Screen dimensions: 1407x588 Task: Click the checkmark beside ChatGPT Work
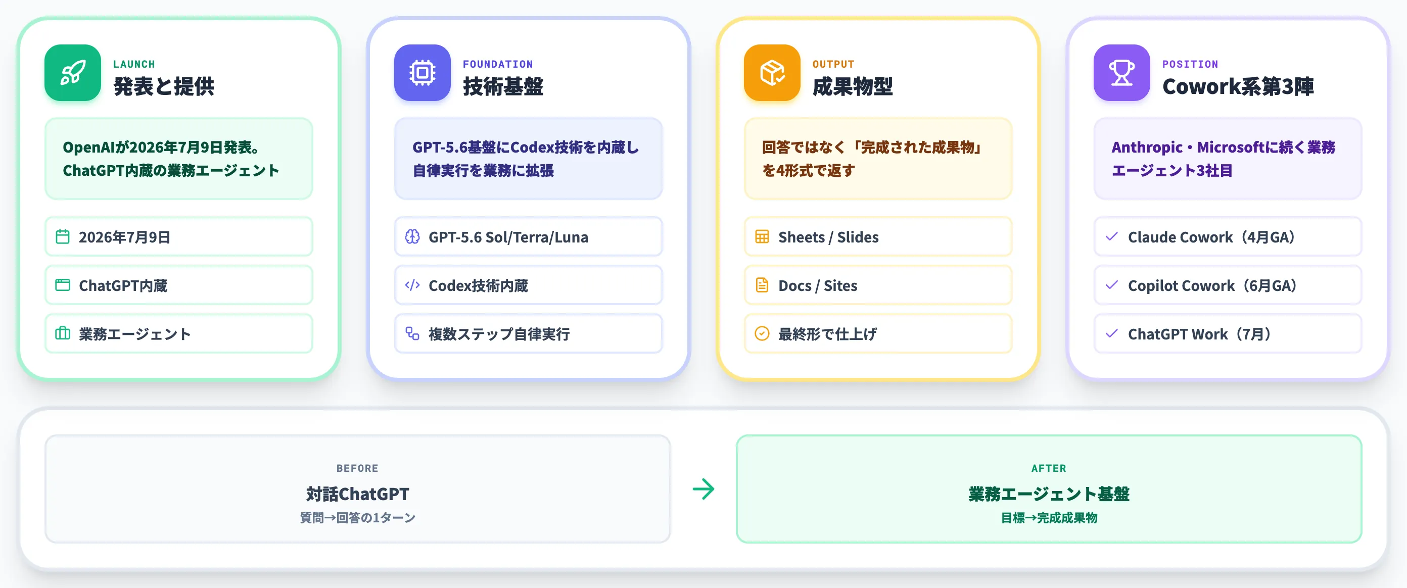click(x=1111, y=333)
